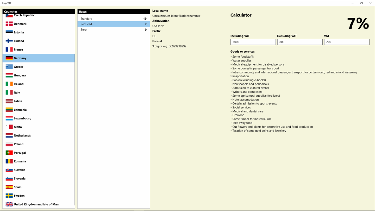Click the Germany flag icon
This screenshot has width=375, height=211.
point(9,58)
